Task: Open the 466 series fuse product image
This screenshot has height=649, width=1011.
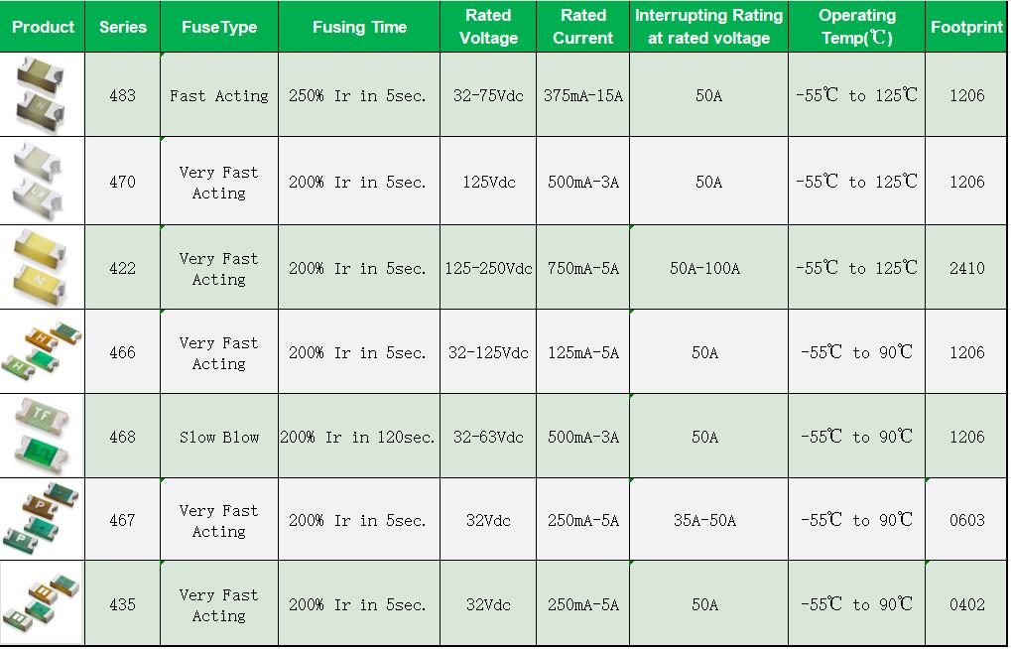Action: [x=42, y=352]
